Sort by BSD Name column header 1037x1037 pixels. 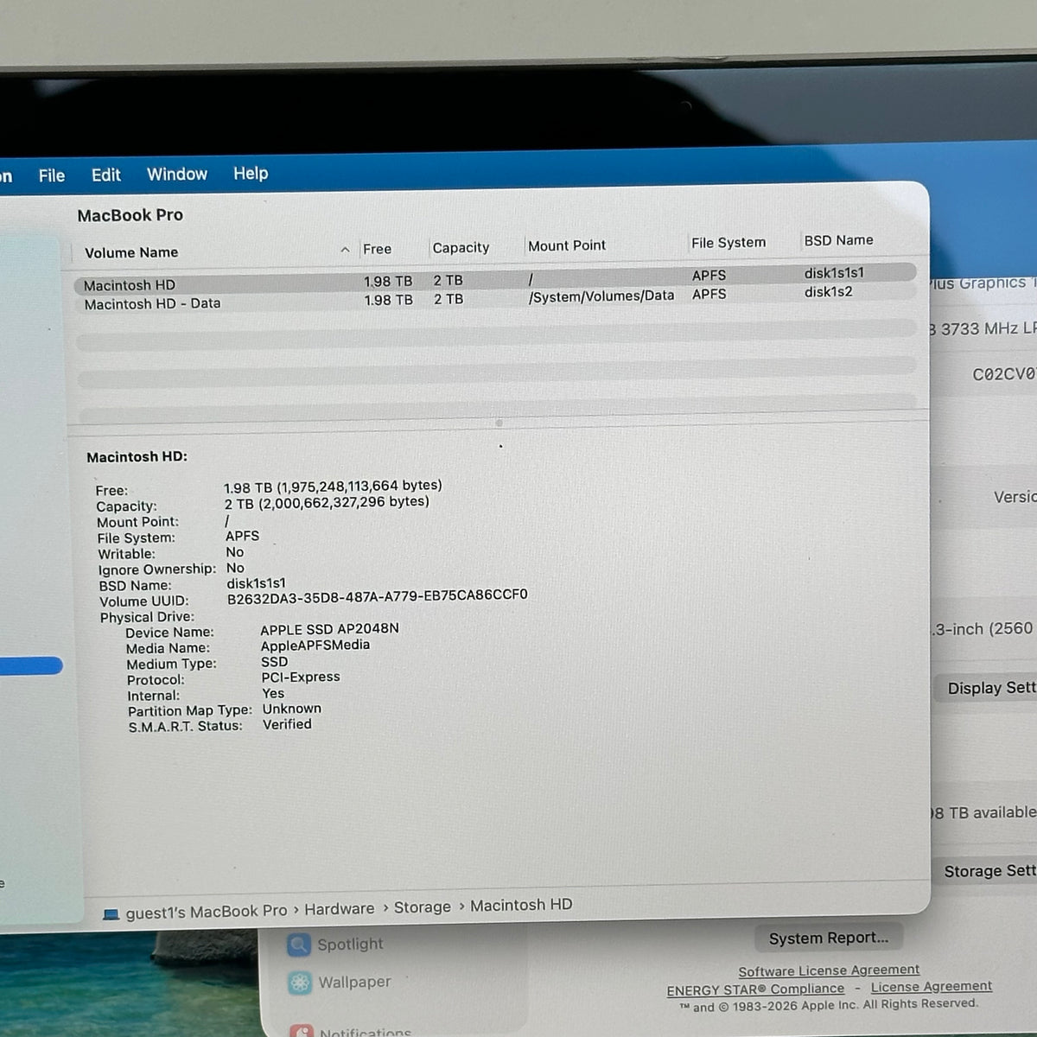point(838,240)
